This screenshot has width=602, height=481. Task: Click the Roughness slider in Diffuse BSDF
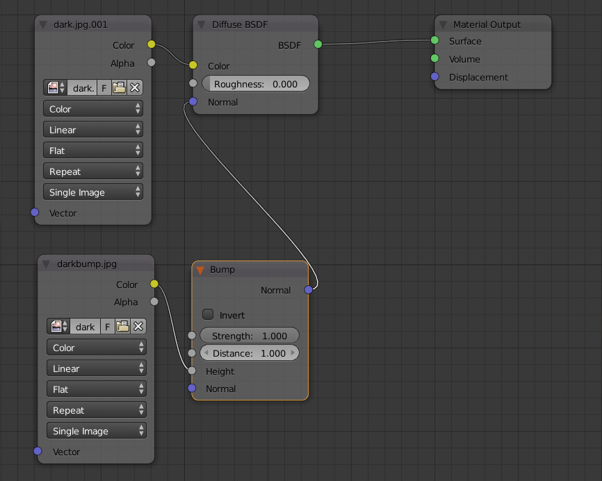pyautogui.click(x=255, y=84)
